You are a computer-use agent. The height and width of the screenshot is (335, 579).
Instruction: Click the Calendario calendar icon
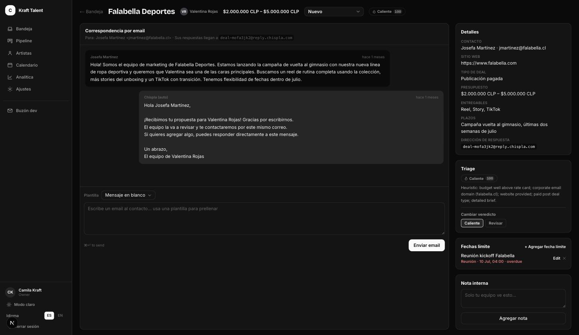10,65
